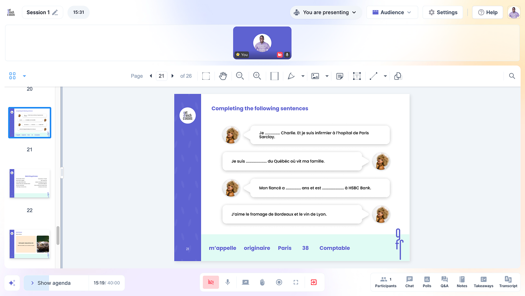This screenshot has width=525, height=296.
Task: Leave the session with exit icon
Action: (x=314, y=282)
